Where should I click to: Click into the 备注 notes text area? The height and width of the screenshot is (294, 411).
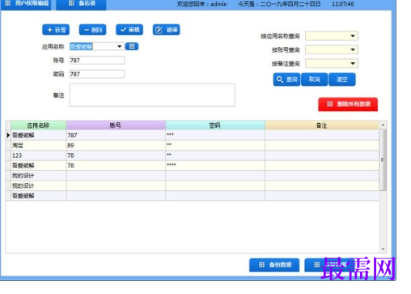click(x=152, y=95)
